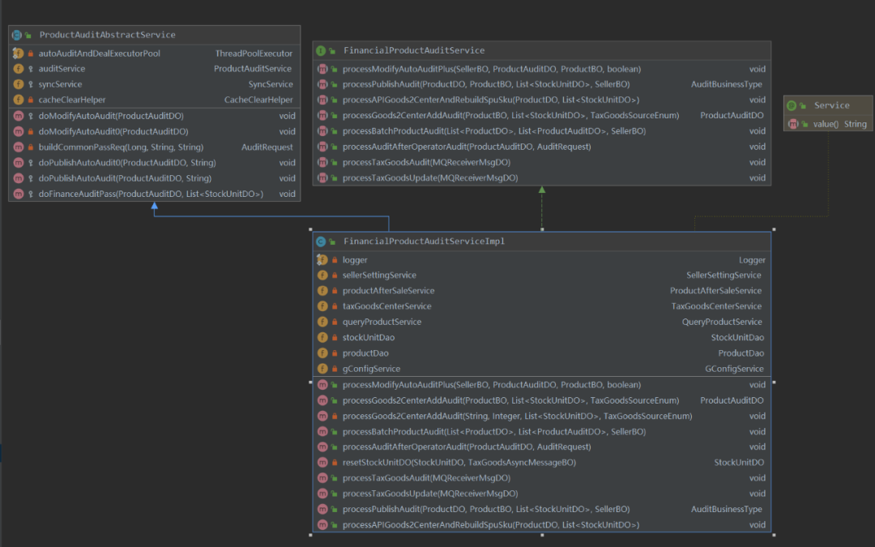
Task: Click the CacheClearHelper type label
Action: point(258,100)
